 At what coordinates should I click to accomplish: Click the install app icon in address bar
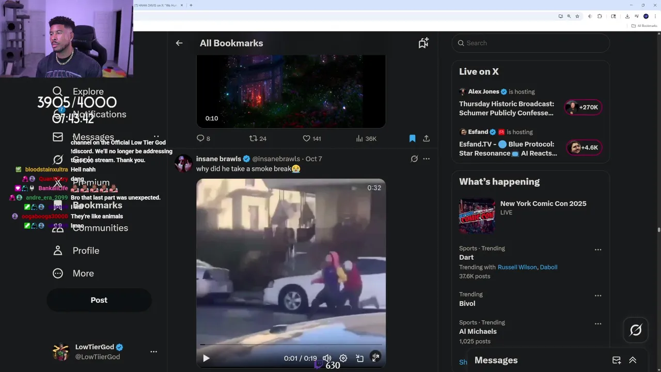[x=561, y=17]
